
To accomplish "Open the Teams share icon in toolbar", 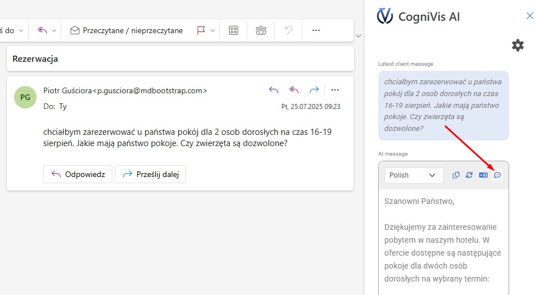I will 261,30.
